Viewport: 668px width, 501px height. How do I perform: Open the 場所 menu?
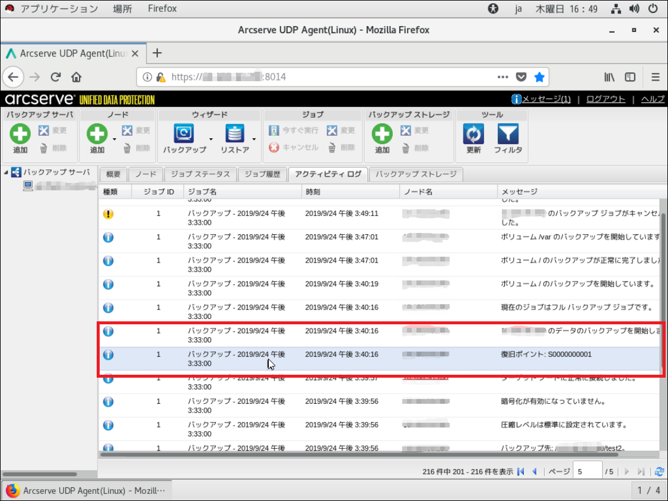pyautogui.click(x=122, y=8)
